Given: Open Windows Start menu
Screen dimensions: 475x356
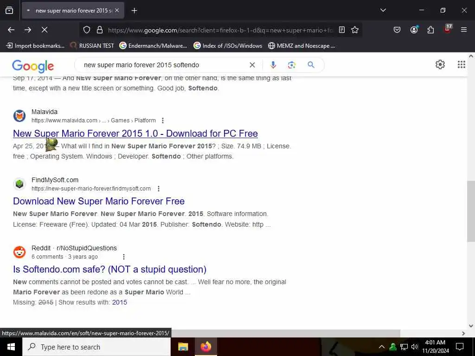Looking at the screenshot, I should 11,347.
